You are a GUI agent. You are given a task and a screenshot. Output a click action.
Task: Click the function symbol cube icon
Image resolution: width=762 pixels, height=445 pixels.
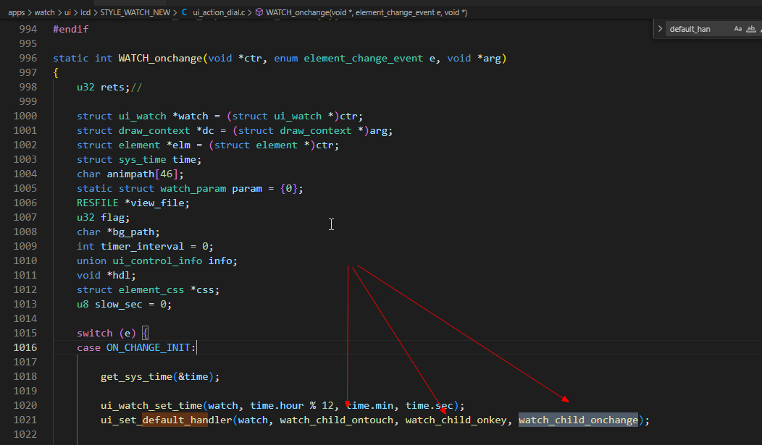[x=259, y=12]
